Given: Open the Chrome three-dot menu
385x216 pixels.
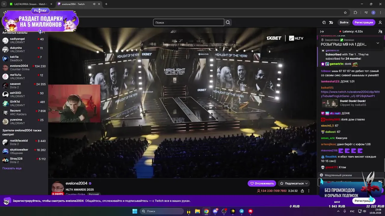Looking at the screenshot, I should click(x=380, y=13).
